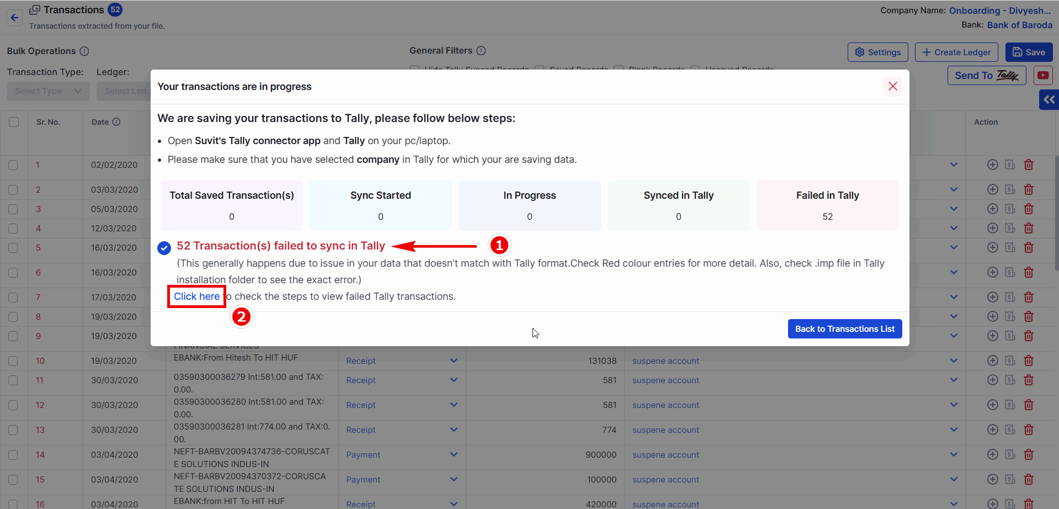The height and width of the screenshot is (509, 1059).
Task: Delete transaction row 1 with trash icon
Action: pyautogui.click(x=1029, y=165)
